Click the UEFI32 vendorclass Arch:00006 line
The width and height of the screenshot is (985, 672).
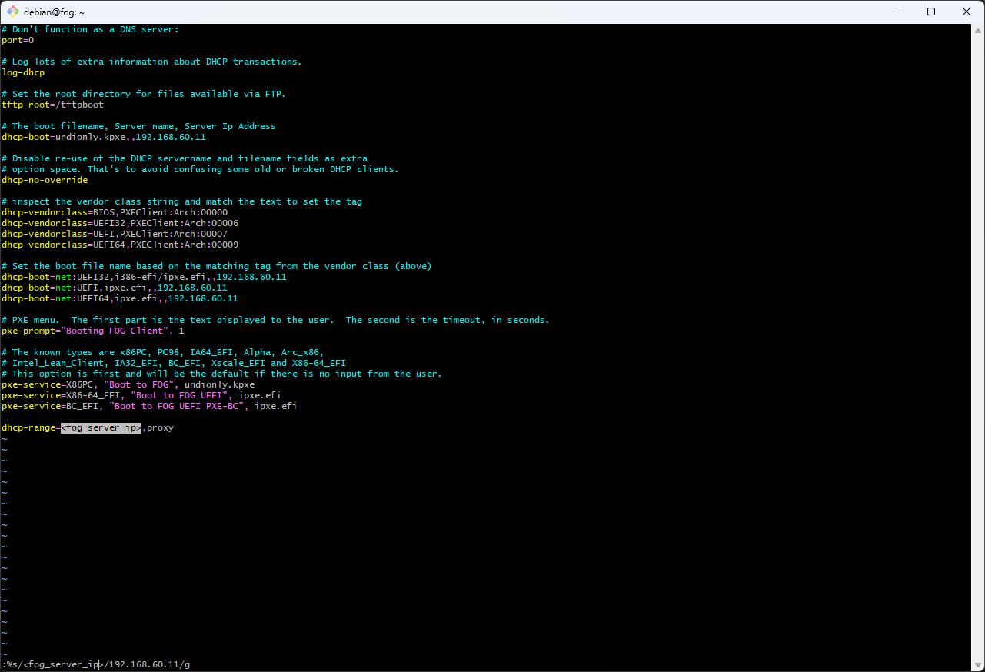coord(120,223)
